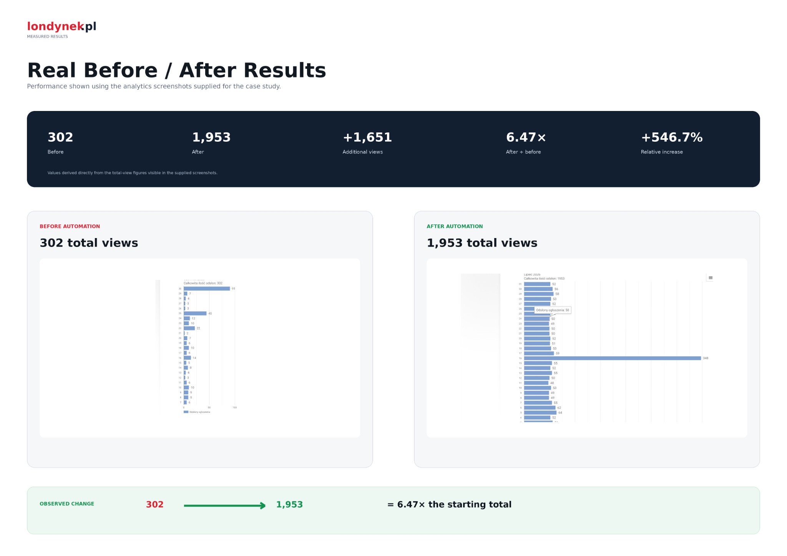787x556 pixels.
Task: Click the '348' value label in after chart
Action: coord(706,358)
